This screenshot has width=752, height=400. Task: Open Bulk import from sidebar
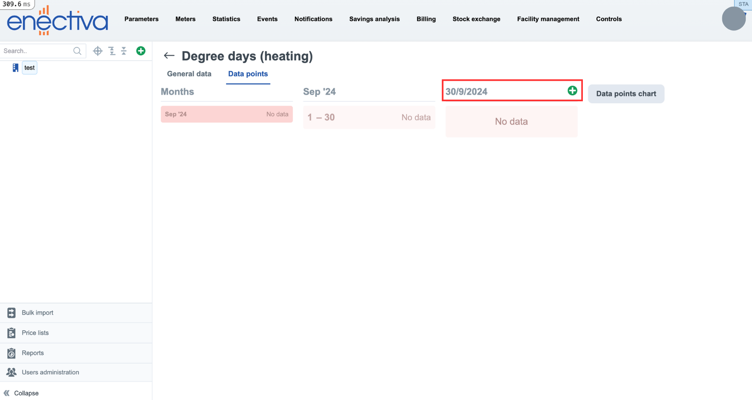click(x=37, y=313)
